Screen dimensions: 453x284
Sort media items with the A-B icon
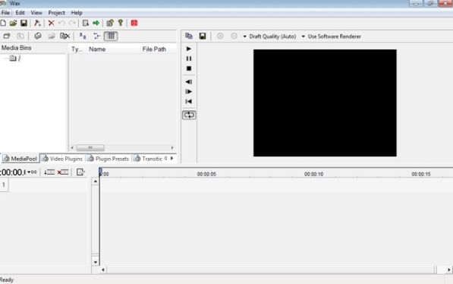83,36
